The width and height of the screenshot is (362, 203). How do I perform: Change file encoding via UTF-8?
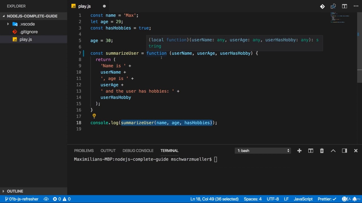click(x=273, y=199)
